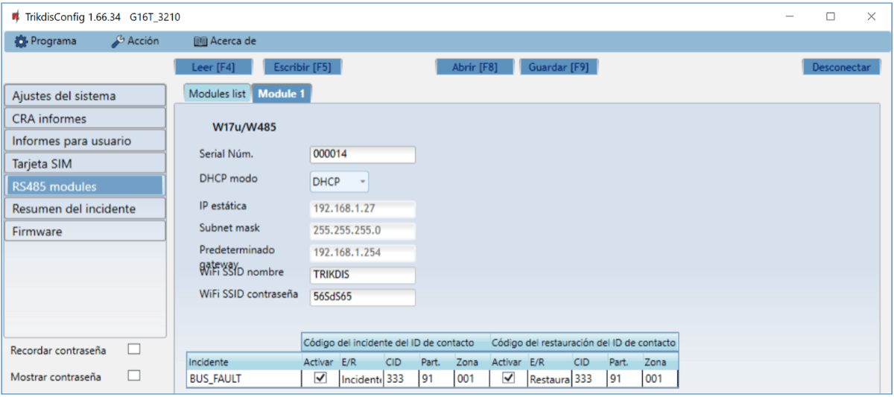
Task: Click the Acción wrench icon
Action: [x=118, y=42]
